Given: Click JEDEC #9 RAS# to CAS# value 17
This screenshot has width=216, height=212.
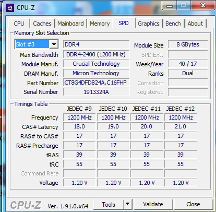Looking at the screenshot, I should (x=79, y=136).
